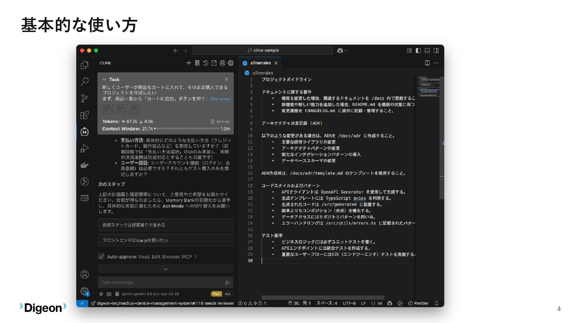
Task: Open editor More Actions ellipsis
Action: 436,63
